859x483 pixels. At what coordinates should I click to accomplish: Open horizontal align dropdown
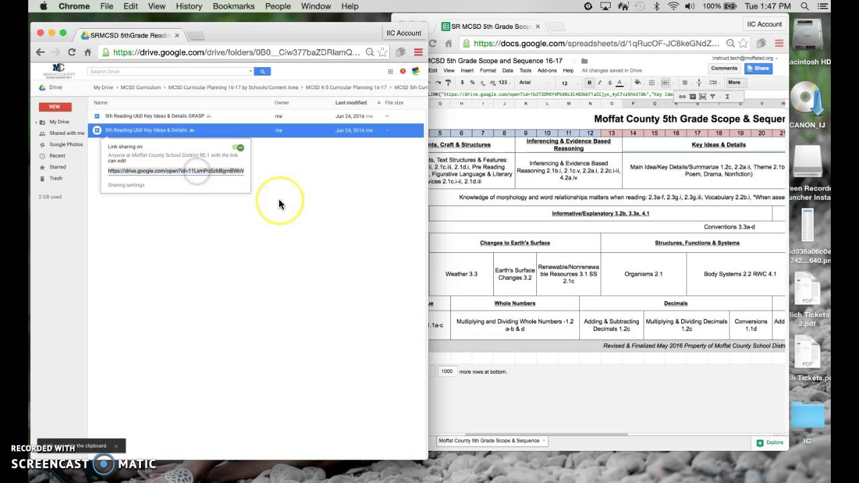tap(685, 83)
